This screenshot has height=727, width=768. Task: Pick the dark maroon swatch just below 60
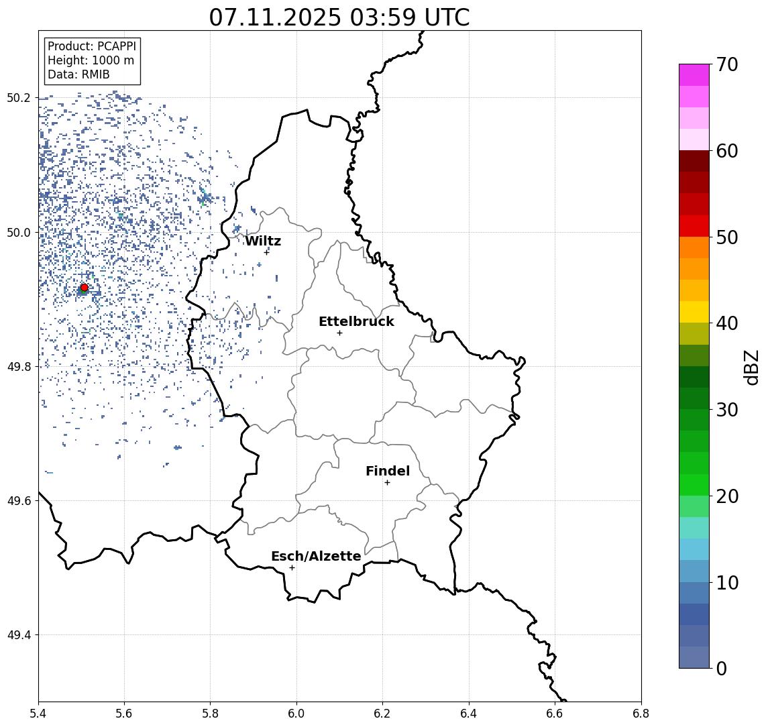pos(694,161)
